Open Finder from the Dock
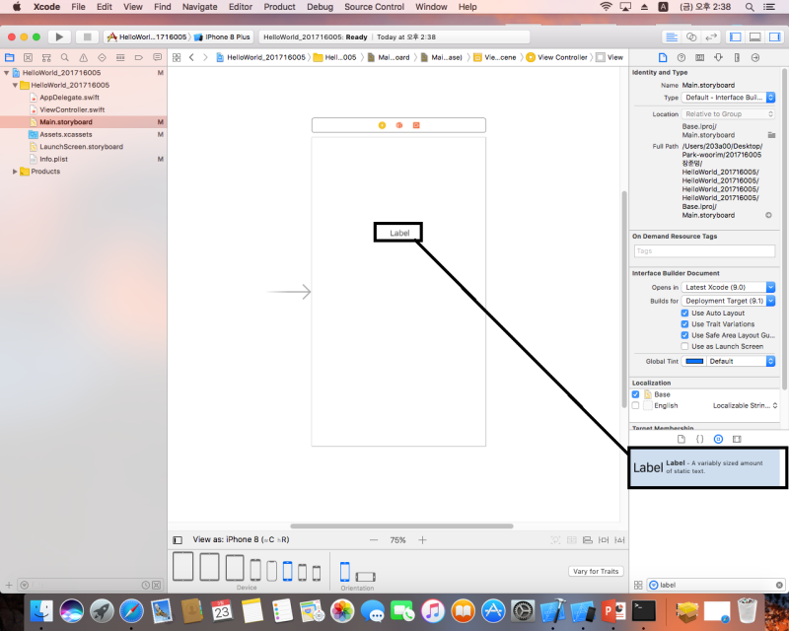 click(41, 611)
